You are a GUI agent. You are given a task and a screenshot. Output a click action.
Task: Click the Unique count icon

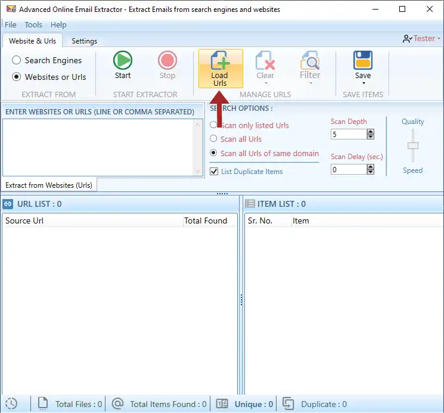[222, 403]
